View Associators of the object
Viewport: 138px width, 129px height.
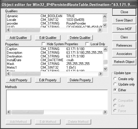click(124, 54)
